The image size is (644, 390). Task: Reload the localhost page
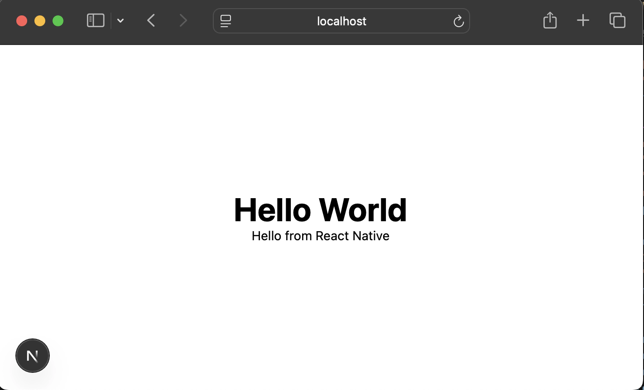click(x=458, y=21)
